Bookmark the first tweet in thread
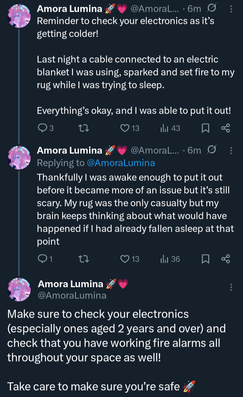The width and height of the screenshot is (243, 397). coord(205,128)
